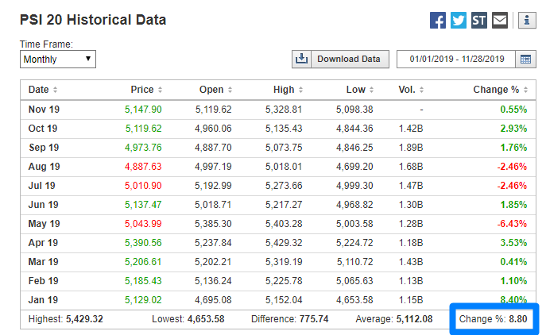
Task: Share on StockTwits icon
Action: [x=478, y=20]
